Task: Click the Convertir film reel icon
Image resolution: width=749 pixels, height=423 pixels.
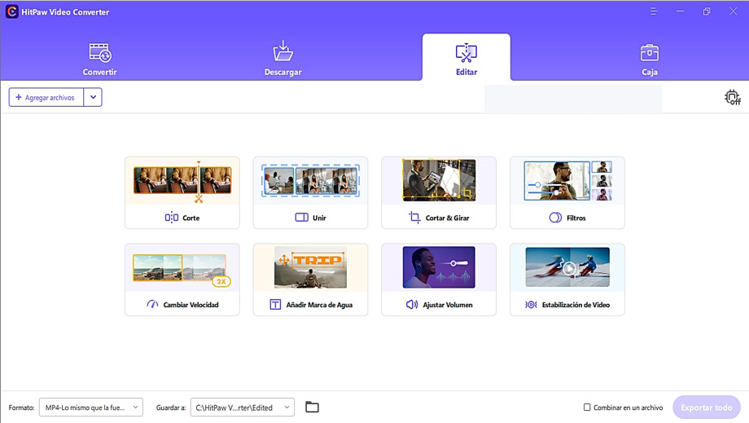Action: [x=100, y=53]
